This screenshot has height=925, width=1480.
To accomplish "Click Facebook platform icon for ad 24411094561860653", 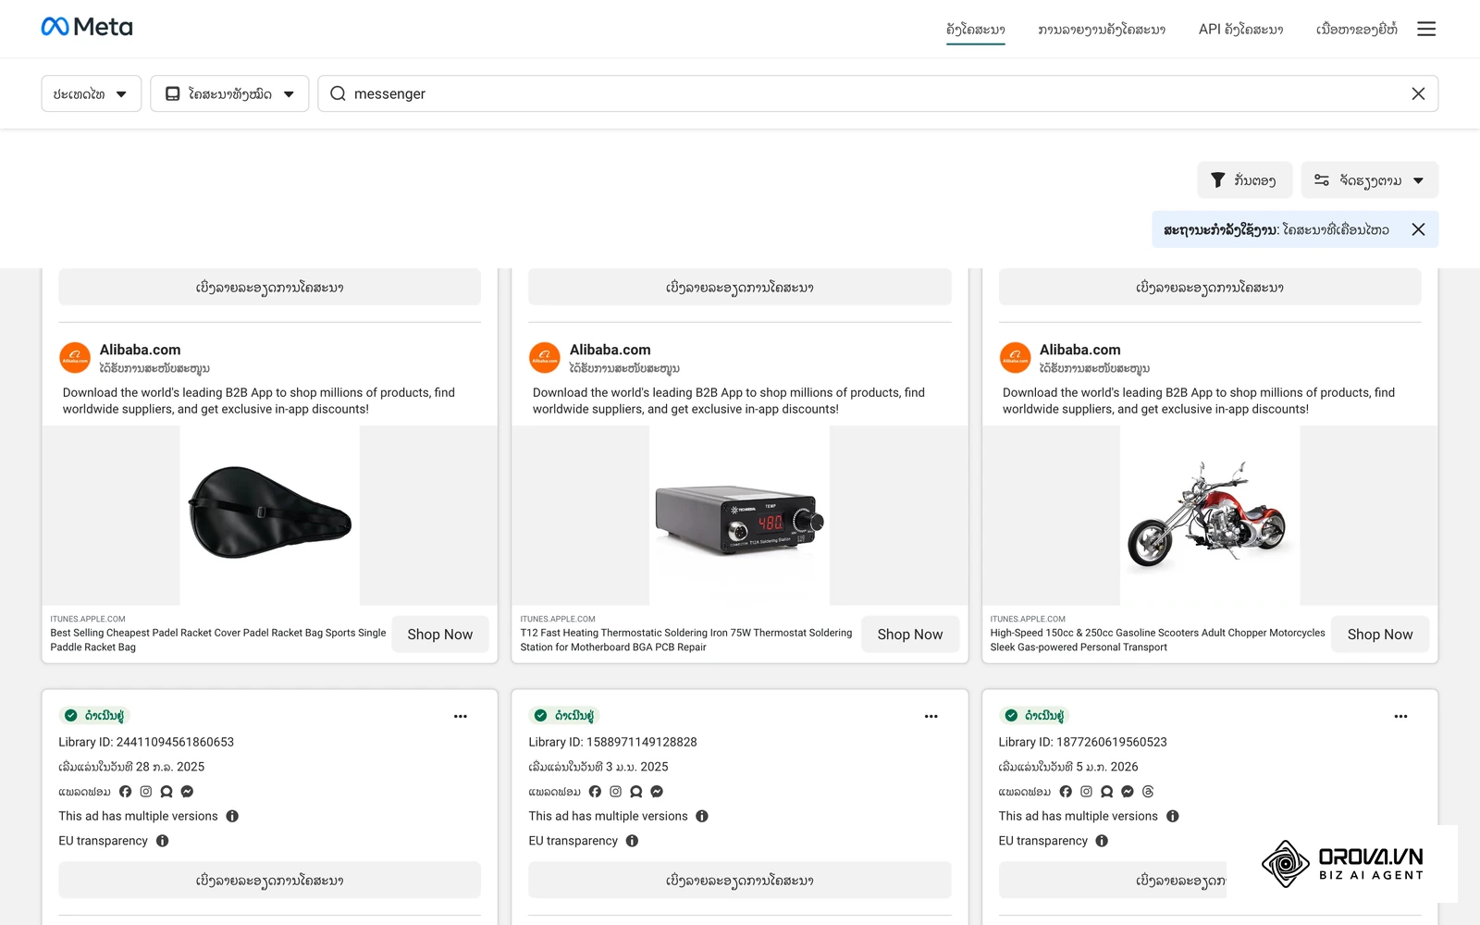I will tap(125, 792).
